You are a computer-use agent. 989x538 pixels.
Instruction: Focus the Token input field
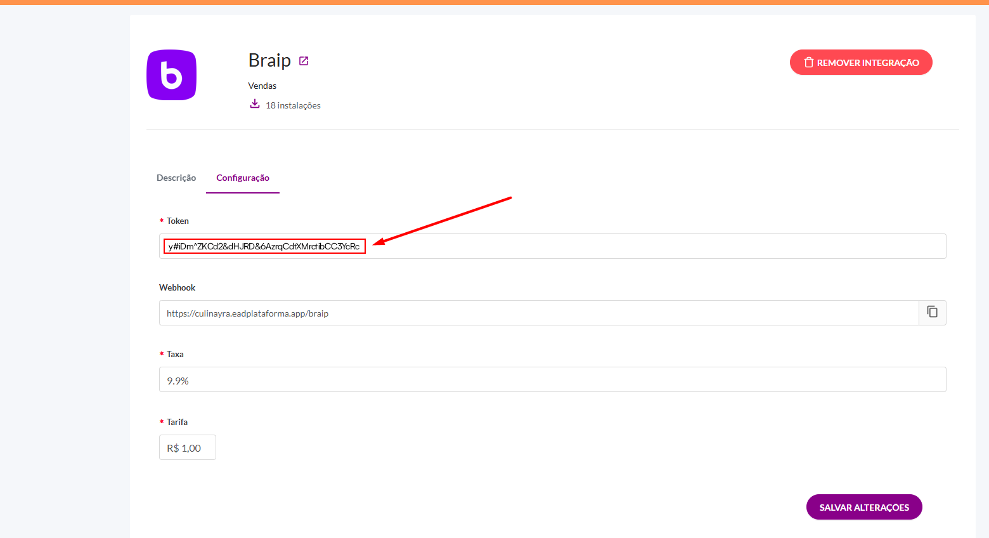coord(553,246)
